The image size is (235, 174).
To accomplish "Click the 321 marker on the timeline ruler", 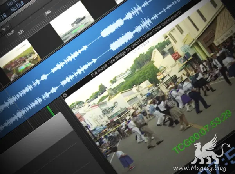I will point(21,32).
